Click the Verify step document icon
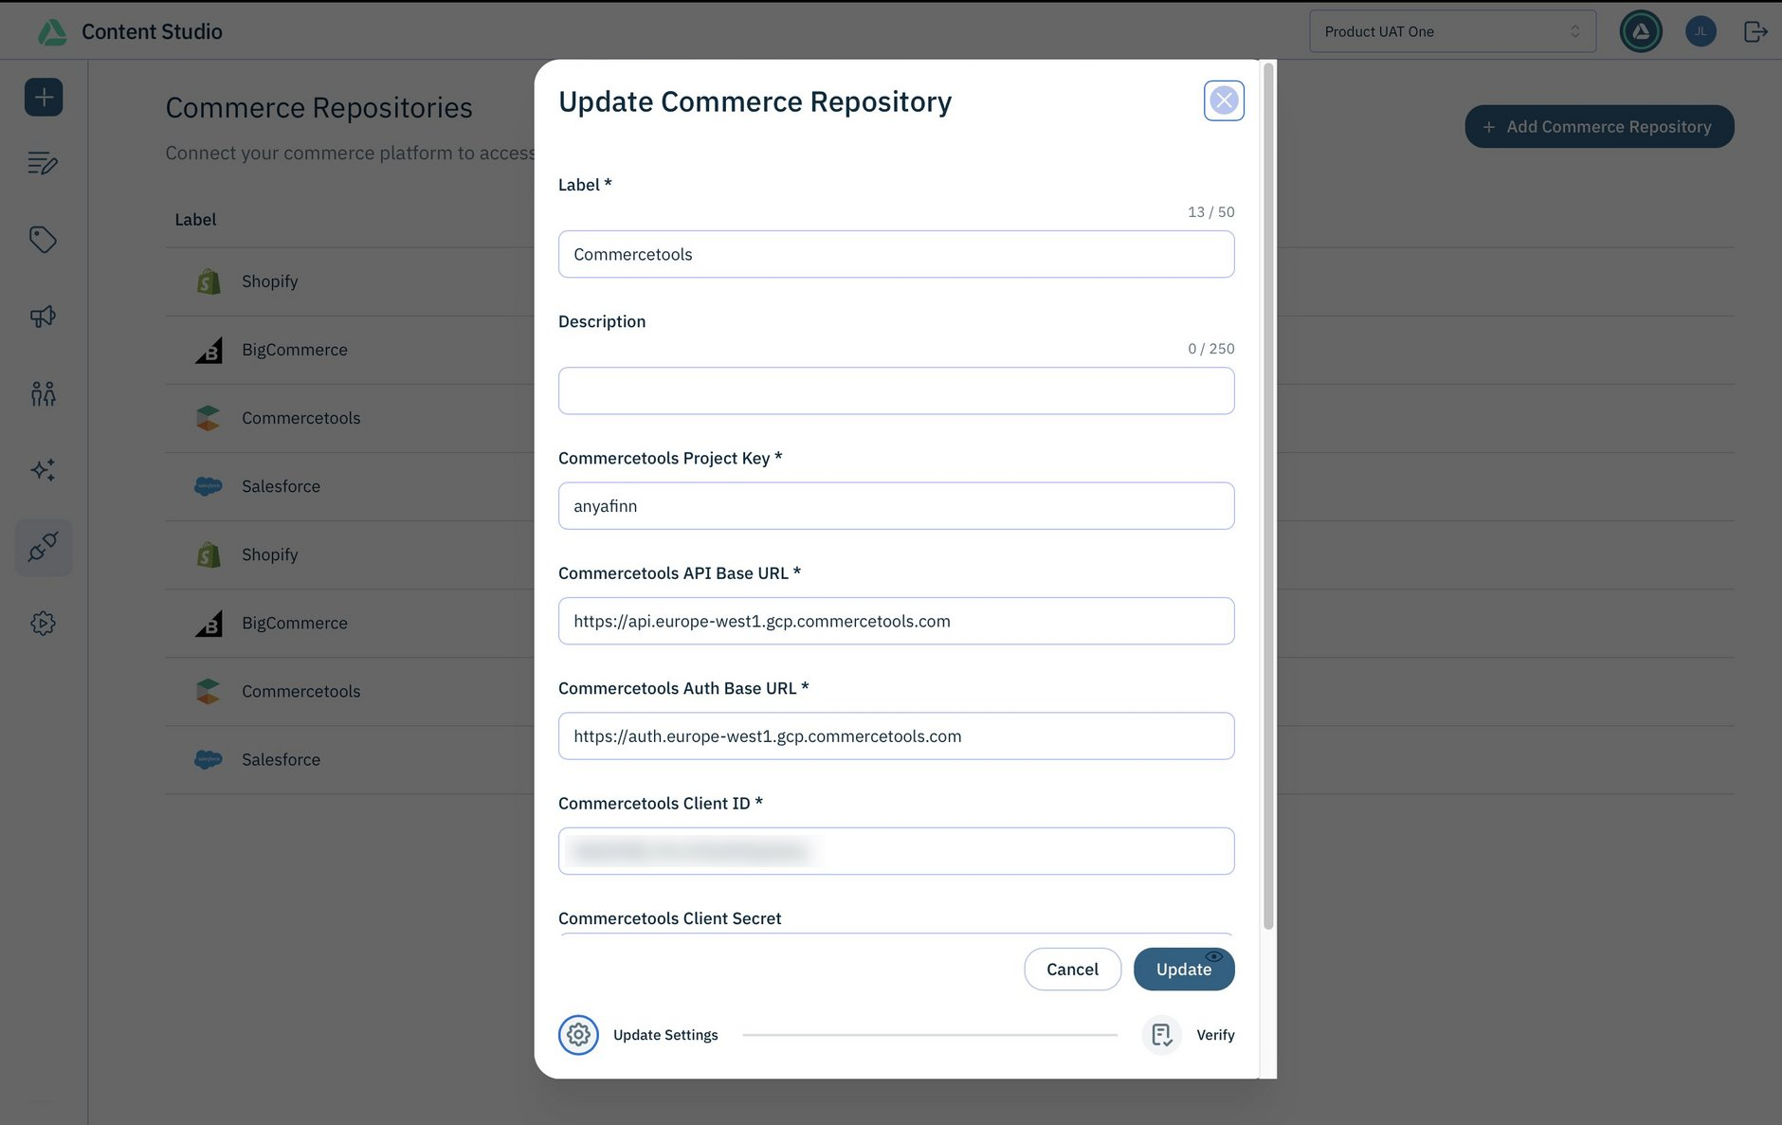 coord(1162,1035)
